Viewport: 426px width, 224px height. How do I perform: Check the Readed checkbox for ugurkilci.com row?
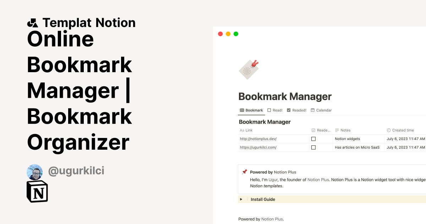pos(313,147)
